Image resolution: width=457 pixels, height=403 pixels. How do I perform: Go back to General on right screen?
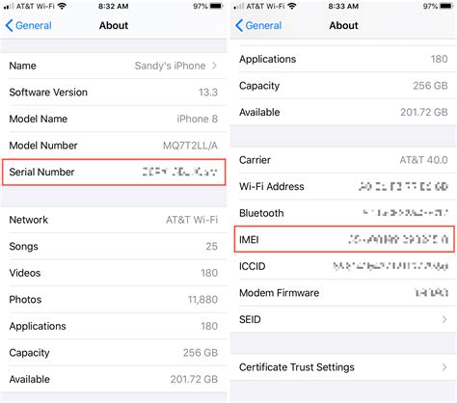[258, 25]
